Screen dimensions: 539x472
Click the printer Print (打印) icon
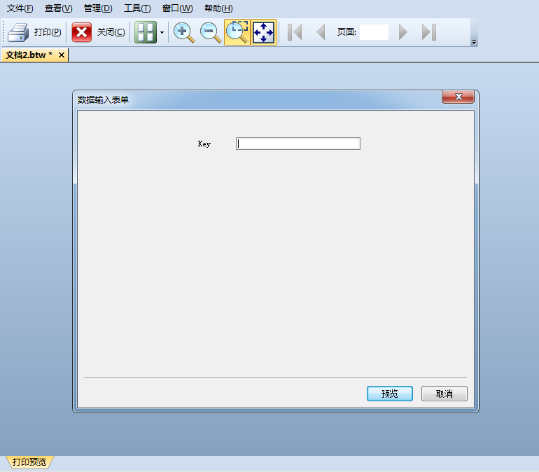point(18,32)
